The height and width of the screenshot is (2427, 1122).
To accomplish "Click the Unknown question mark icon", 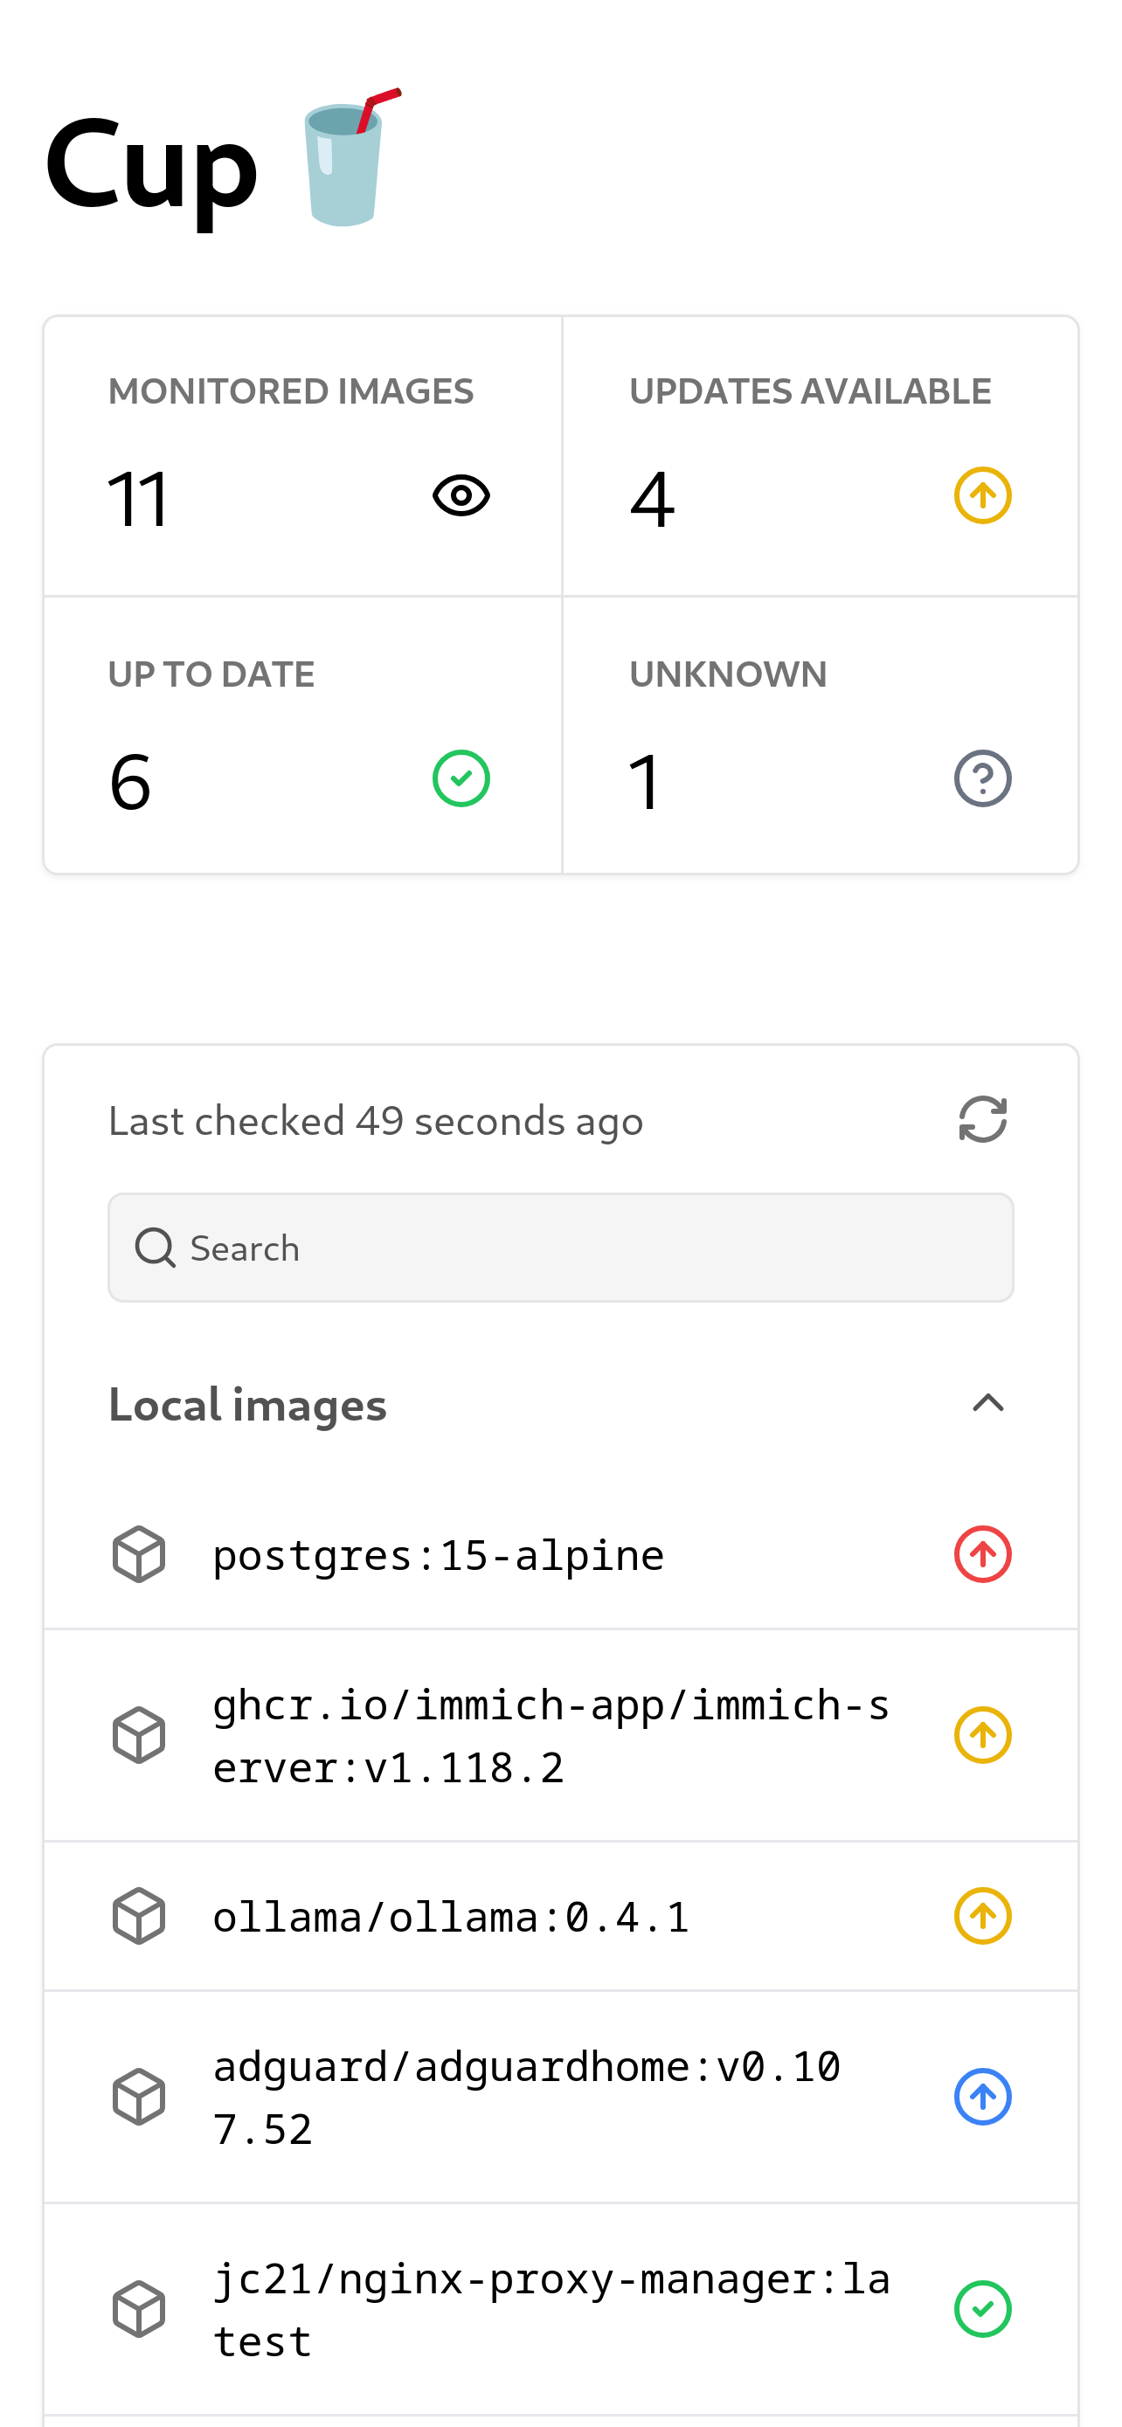I will pos(982,778).
